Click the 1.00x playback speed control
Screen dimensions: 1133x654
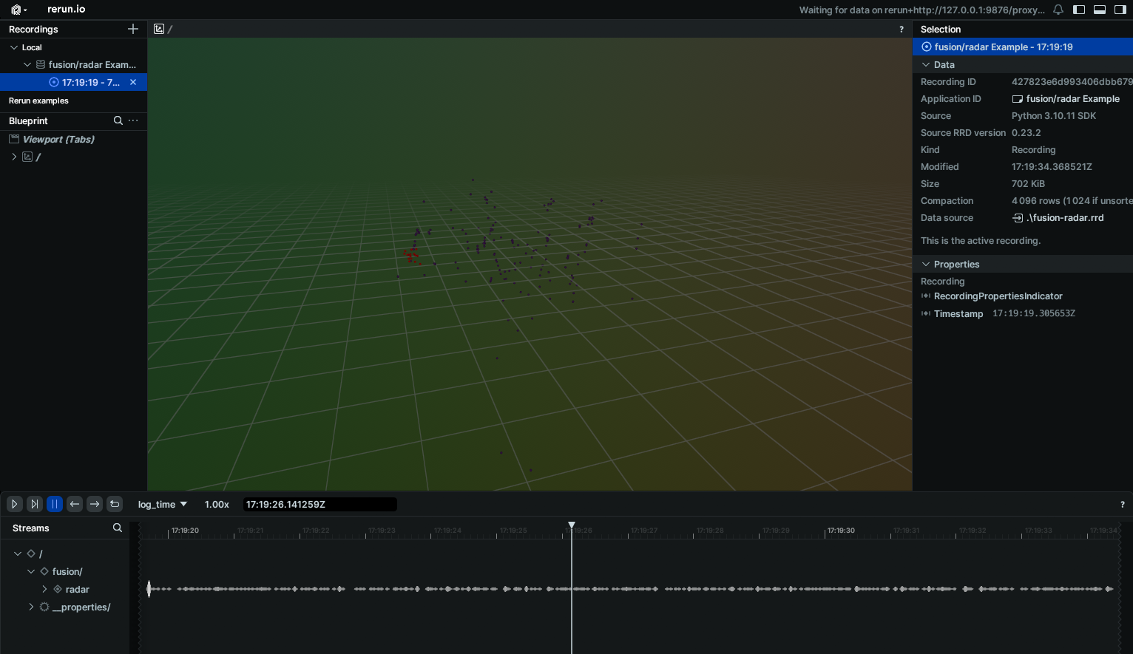[217, 504]
